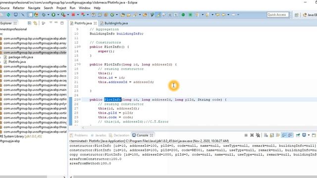Close the PlotInfo.java editor tab
317x178 pixels.
point(95,23)
